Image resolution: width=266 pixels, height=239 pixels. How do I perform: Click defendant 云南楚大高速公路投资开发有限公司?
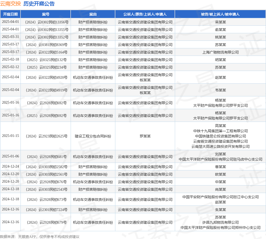coord(220,147)
